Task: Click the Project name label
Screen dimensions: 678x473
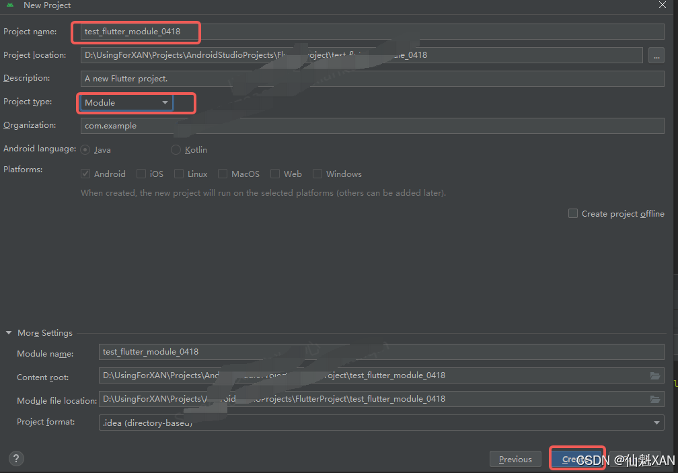Action: 30,32
